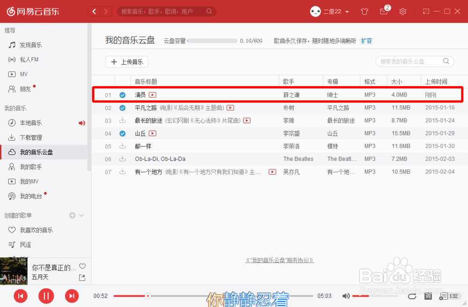468x307 pixels.
Task: Open the skin (shirt) icon
Action: coord(364,12)
